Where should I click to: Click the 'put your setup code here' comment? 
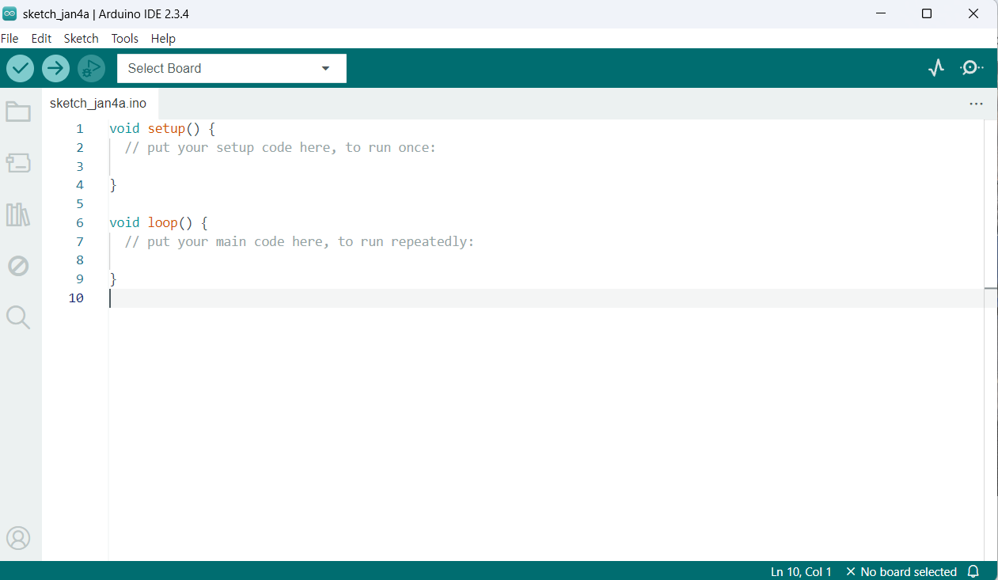pos(280,147)
